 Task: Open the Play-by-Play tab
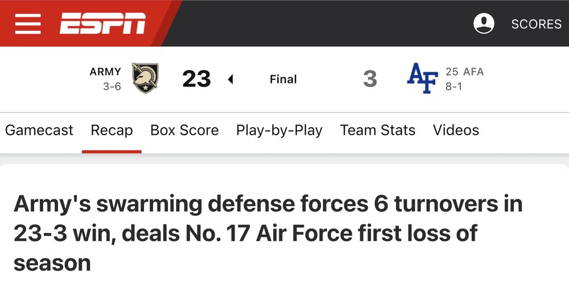click(x=279, y=130)
